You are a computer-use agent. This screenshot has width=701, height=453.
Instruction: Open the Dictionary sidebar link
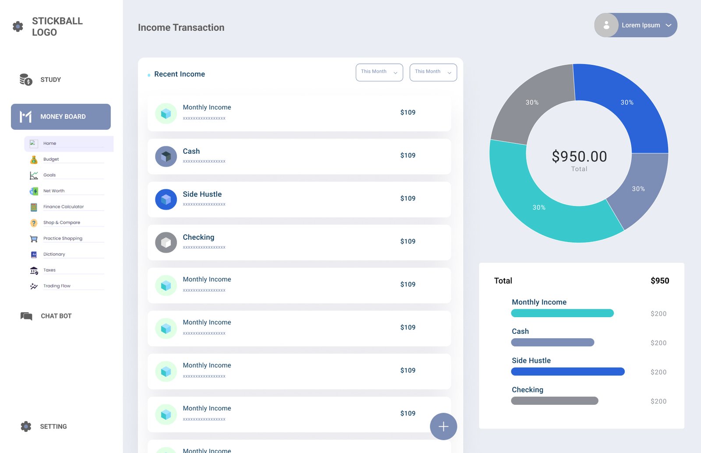[54, 255]
